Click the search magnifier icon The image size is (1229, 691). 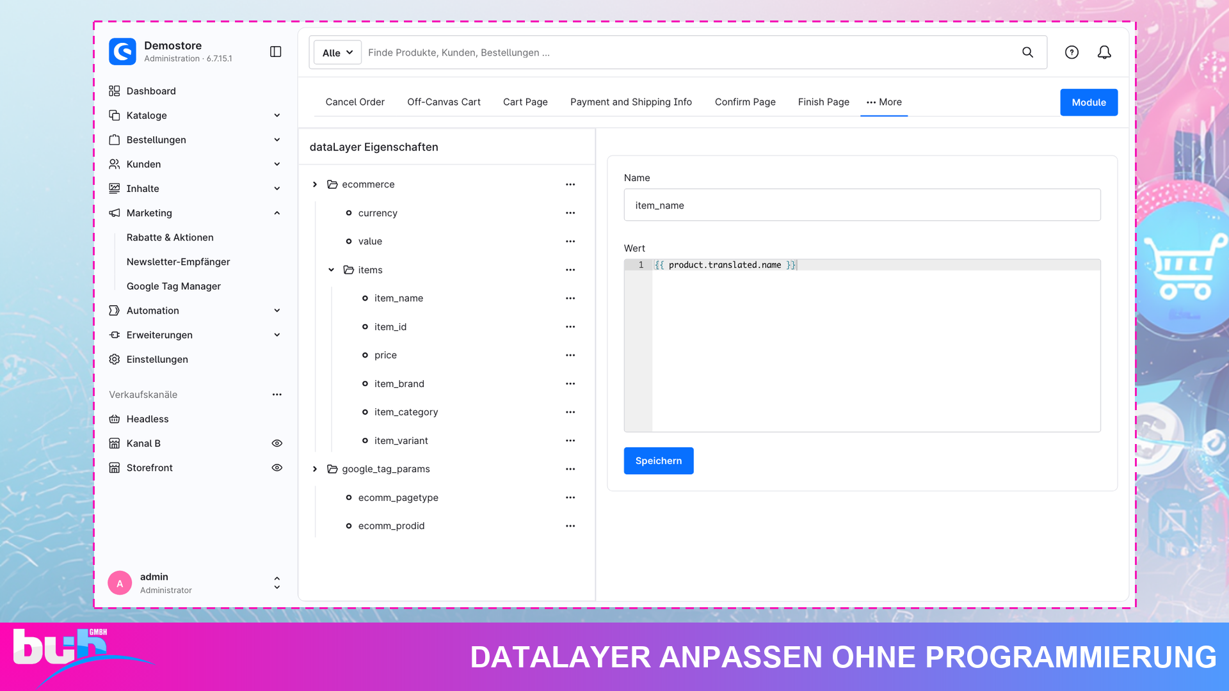(1027, 52)
